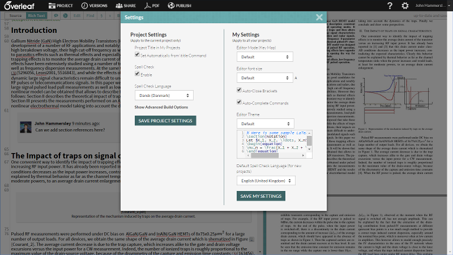Click Save Project Settings button

(x=165, y=121)
